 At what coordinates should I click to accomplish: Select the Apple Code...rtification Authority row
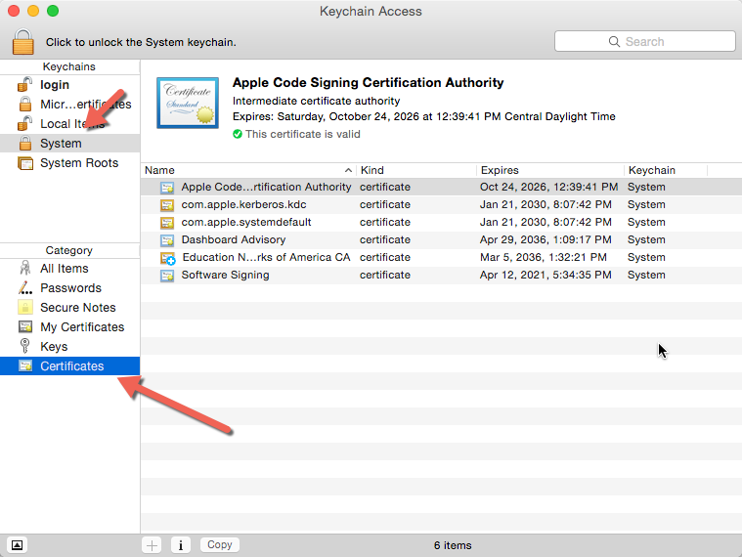point(441,187)
